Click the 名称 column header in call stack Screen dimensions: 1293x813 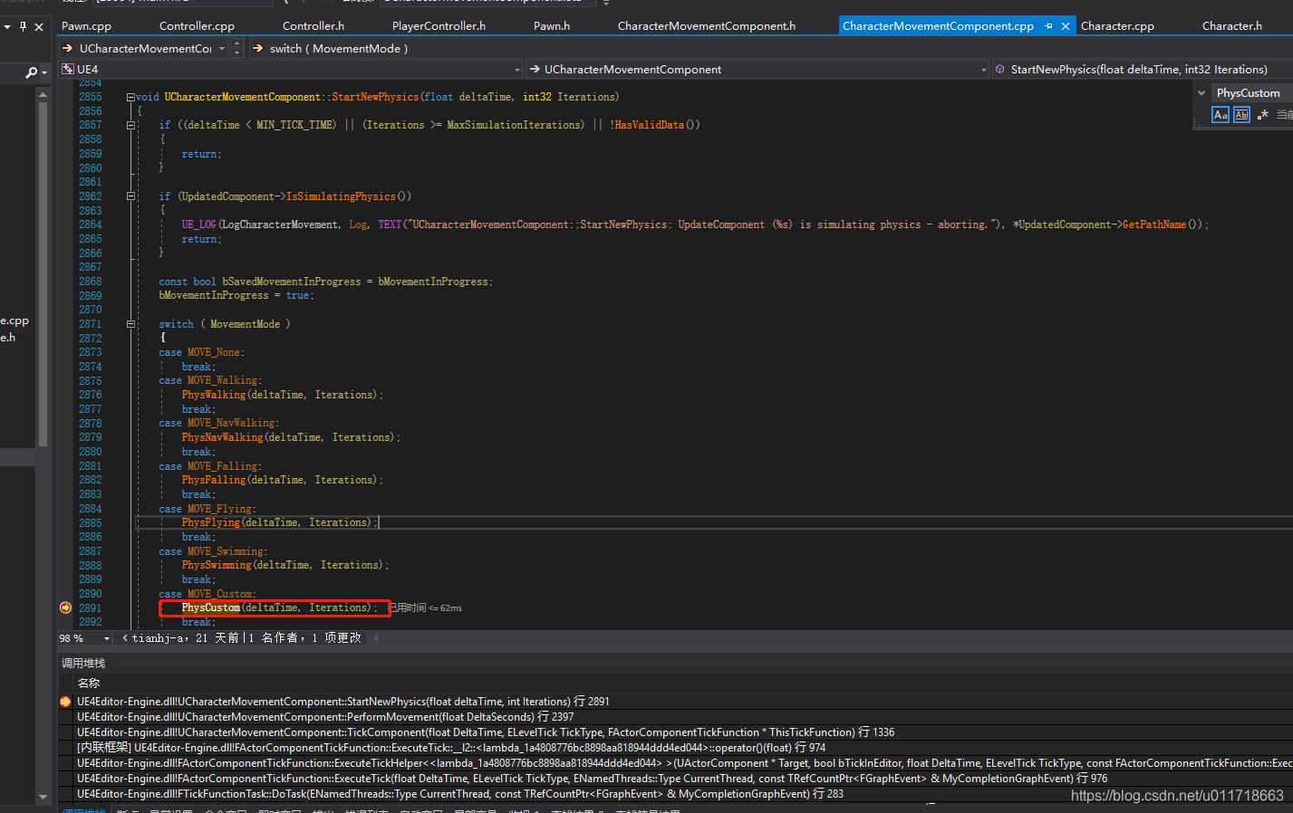point(89,684)
